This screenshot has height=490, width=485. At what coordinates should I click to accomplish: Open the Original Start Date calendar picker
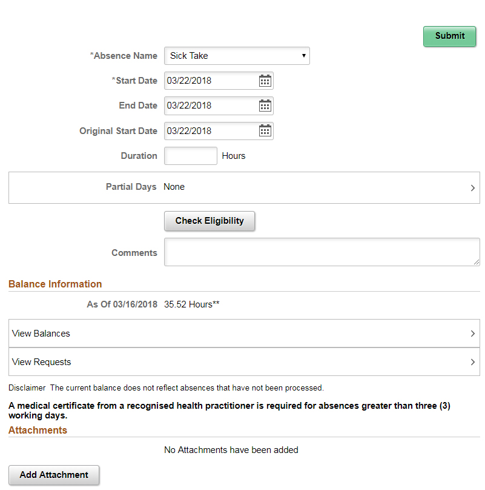[x=265, y=131]
